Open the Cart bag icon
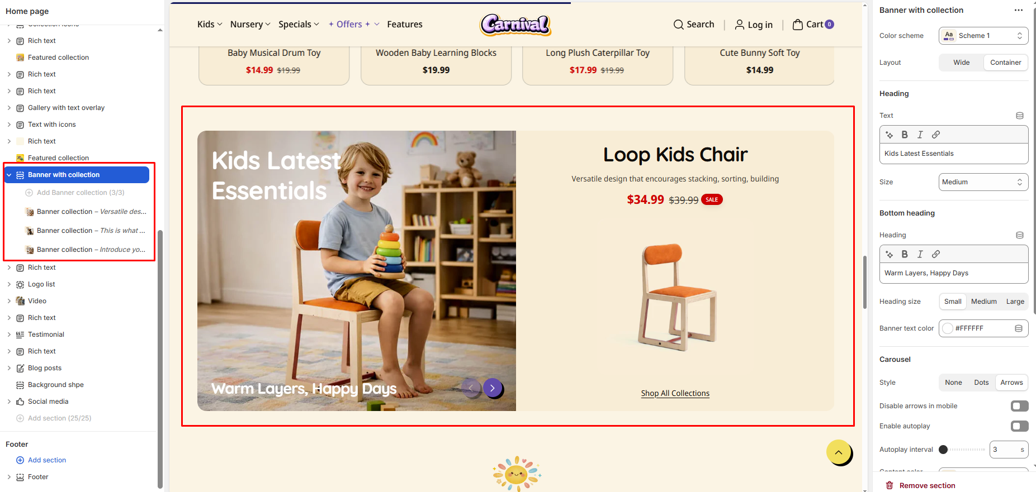This screenshot has width=1036, height=492. pyautogui.click(x=798, y=25)
